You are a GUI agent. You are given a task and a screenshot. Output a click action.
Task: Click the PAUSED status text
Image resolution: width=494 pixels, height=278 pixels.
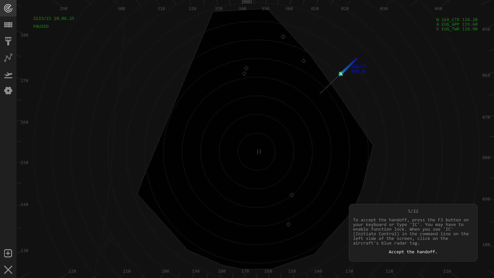point(41,27)
